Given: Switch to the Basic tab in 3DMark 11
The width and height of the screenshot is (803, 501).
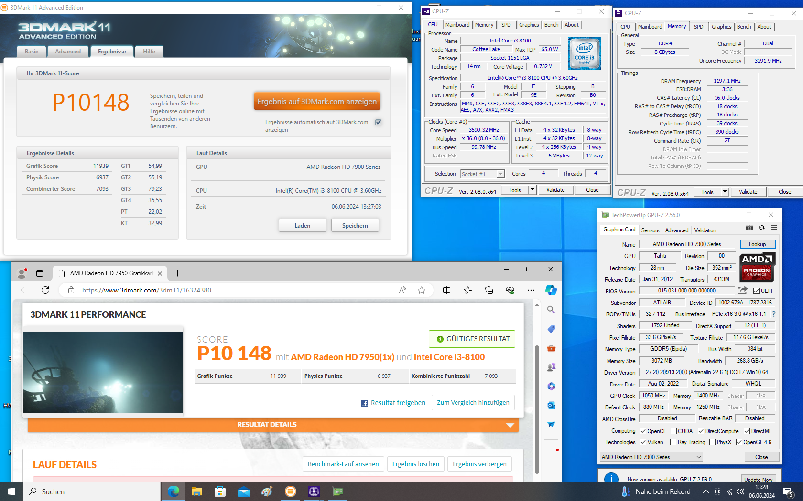Looking at the screenshot, I should 32,52.
